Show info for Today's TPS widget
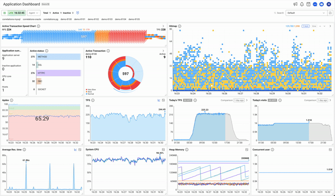 195,100
